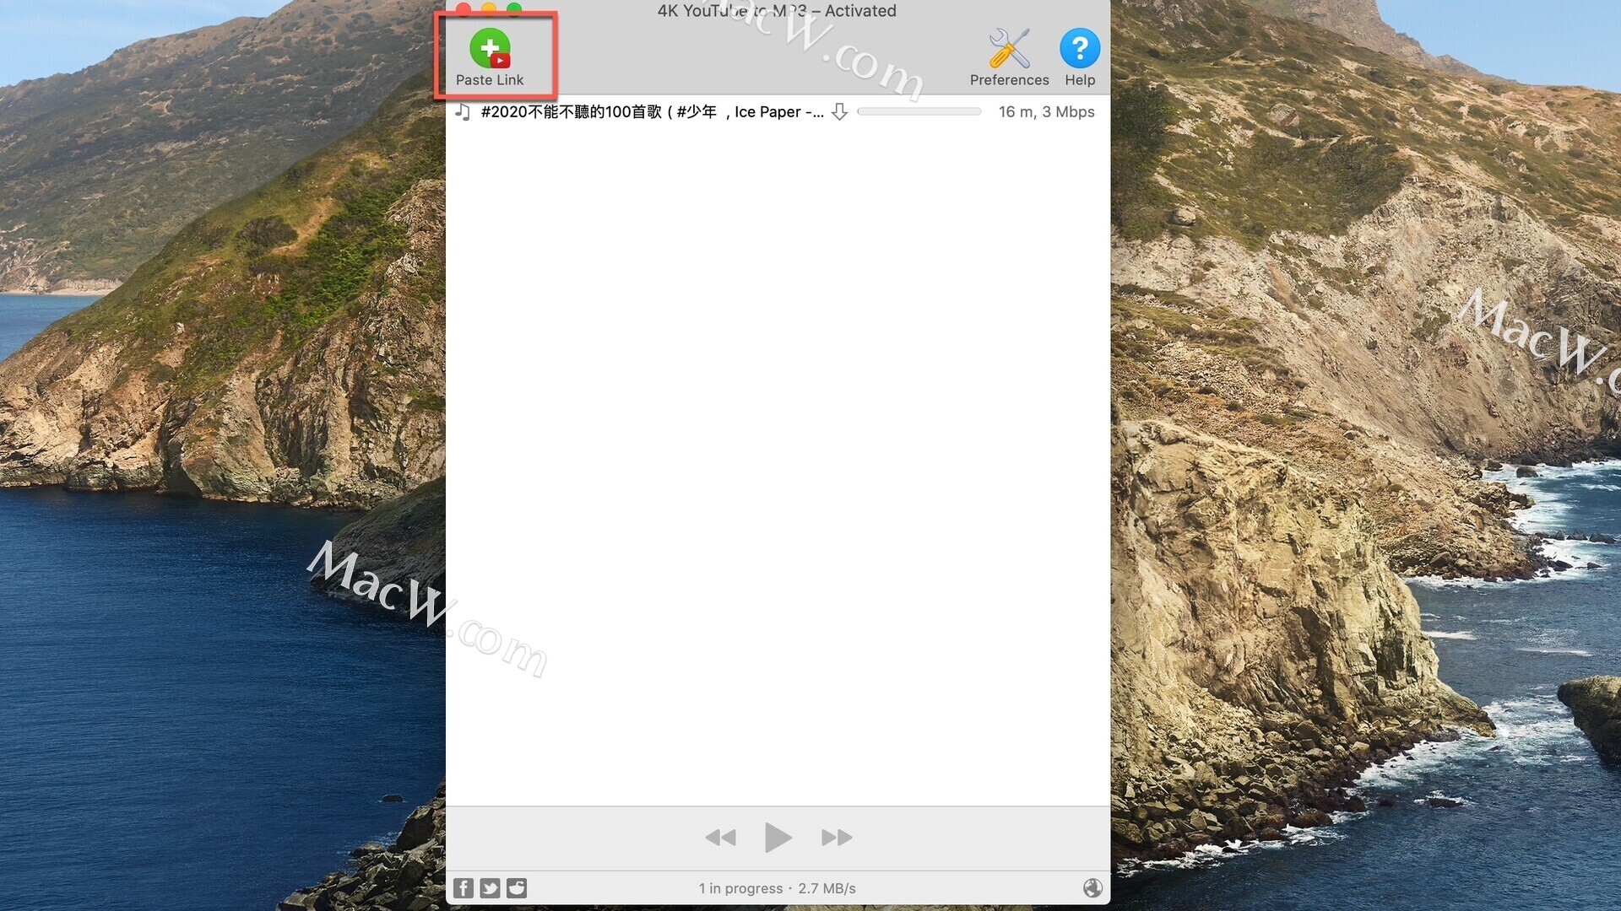Select the music note icon of the download row
1621x911 pixels.
[463, 111]
